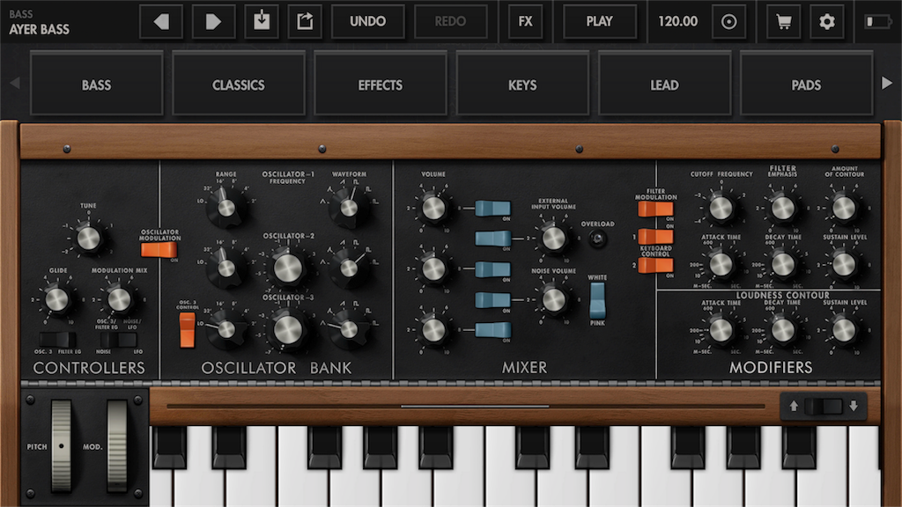902x507 pixels.
Task: Click the Loudness Contour Sustain Level knob
Action: [844, 331]
